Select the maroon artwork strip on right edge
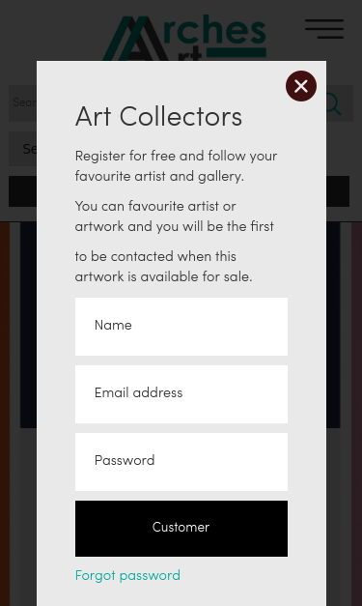The height and width of the screenshot is (606, 362). [x=356, y=414]
